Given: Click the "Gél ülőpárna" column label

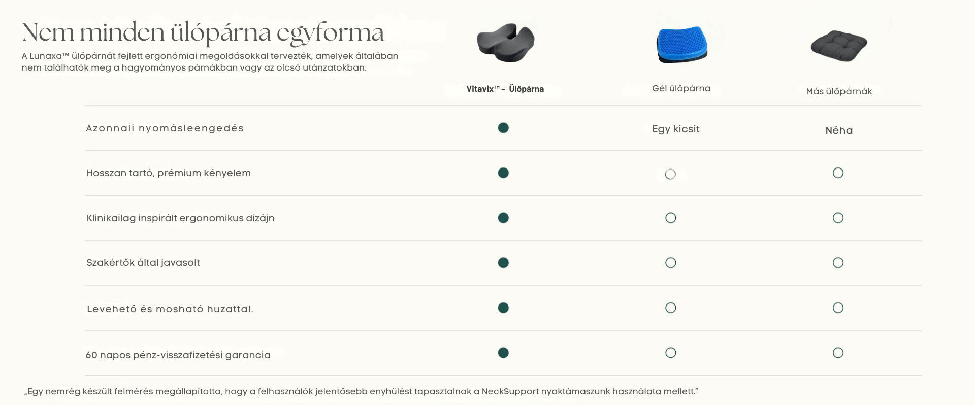Looking at the screenshot, I should coord(681,89).
